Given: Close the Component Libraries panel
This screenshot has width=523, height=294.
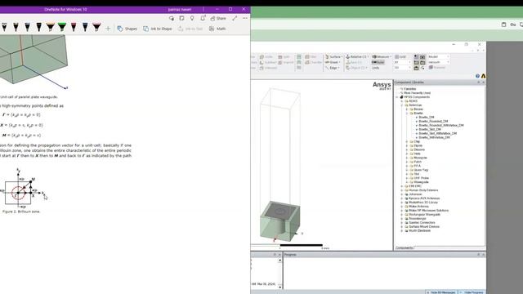Looking at the screenshot, I should (483, 82).
